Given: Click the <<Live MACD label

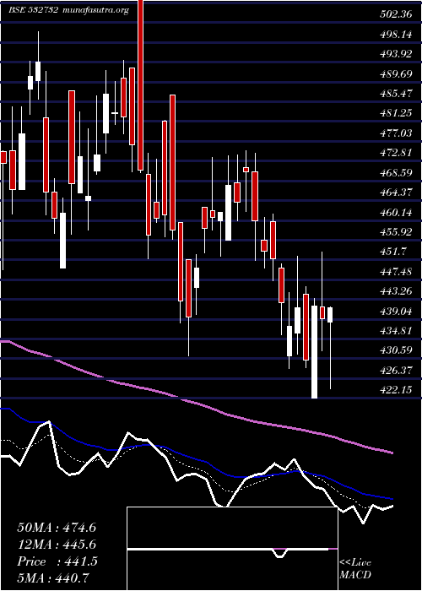Looking at the screenshot, I should pyautogui.click(x=355, y=568).
